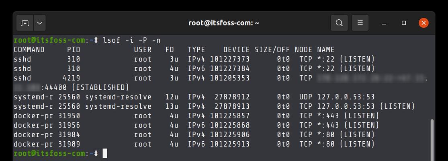The height and width of the screenshot is (161, 448).
Task: Click the PID column header
Action: [74, 50]
